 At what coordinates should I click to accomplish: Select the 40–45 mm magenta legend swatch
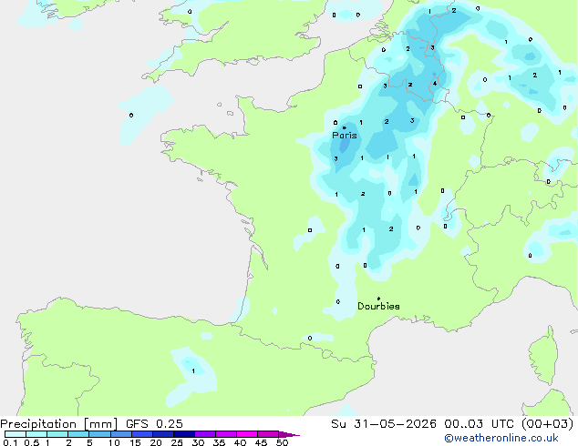pyautogui.click(x=247, y=434)
